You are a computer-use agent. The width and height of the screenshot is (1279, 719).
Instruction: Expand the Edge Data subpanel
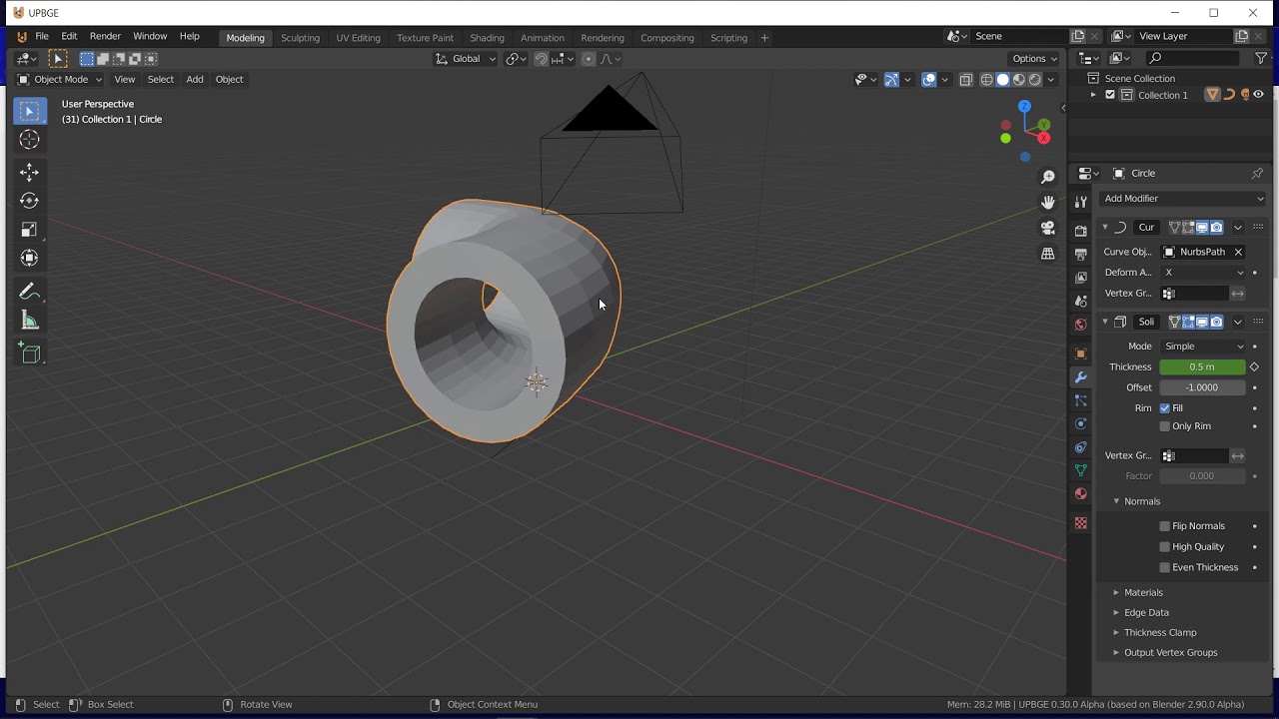click(x=1146, y=613)
